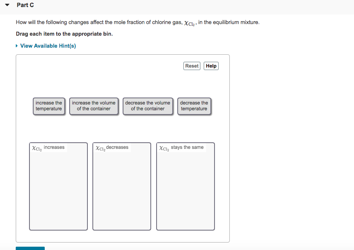Select 'decrease the volume of the container' tile
The image size is (354, 250).
(x=147, y=106)
